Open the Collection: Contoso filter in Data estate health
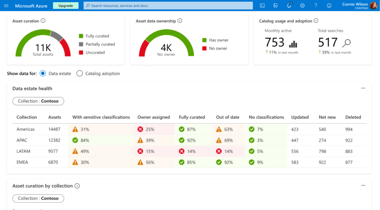This screenshot has width=380, height=210. point(38,101)
